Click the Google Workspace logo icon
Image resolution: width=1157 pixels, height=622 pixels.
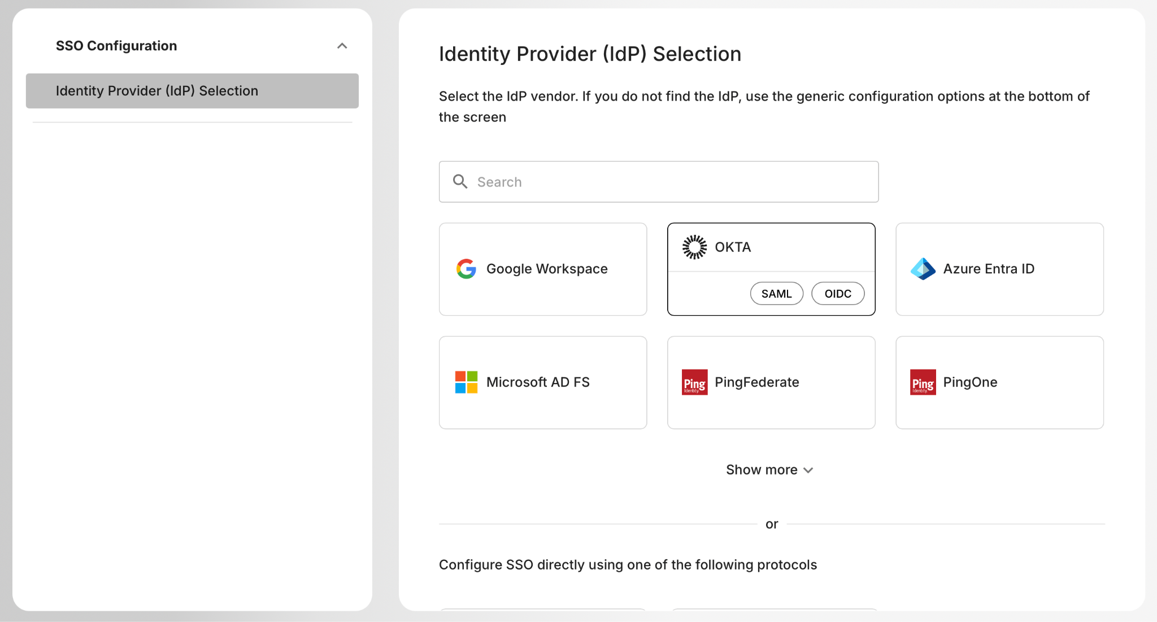(466, 269)
